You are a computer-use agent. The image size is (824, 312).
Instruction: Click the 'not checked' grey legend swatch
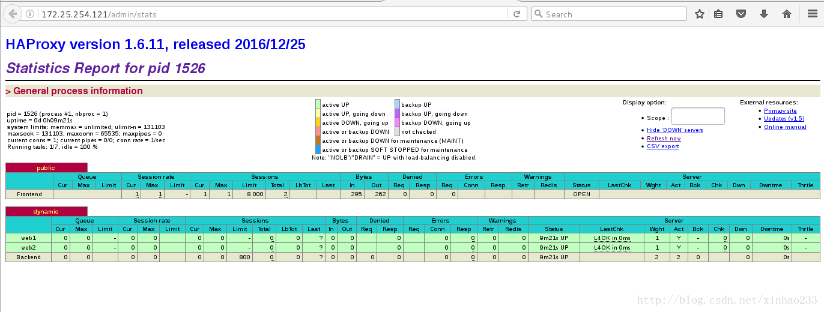point(397,131)
